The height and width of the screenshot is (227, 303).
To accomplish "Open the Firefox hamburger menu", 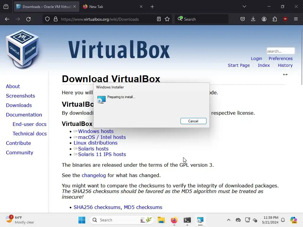I will click(x=296, y=19).
